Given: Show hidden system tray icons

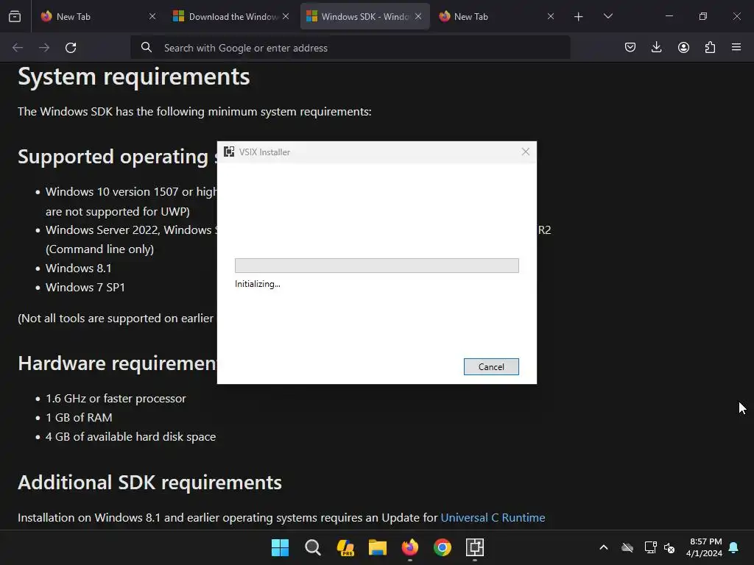Looking at the screenshot, I should click(x=604, y=547).
